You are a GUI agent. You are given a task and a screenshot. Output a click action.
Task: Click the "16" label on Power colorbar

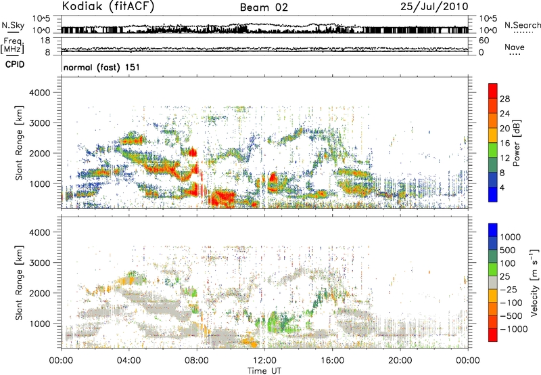[x=504, y=144]
